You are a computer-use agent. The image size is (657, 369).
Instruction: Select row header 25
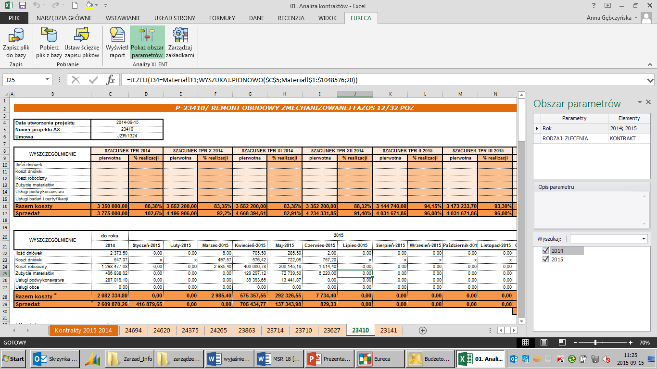pos(4,273)
